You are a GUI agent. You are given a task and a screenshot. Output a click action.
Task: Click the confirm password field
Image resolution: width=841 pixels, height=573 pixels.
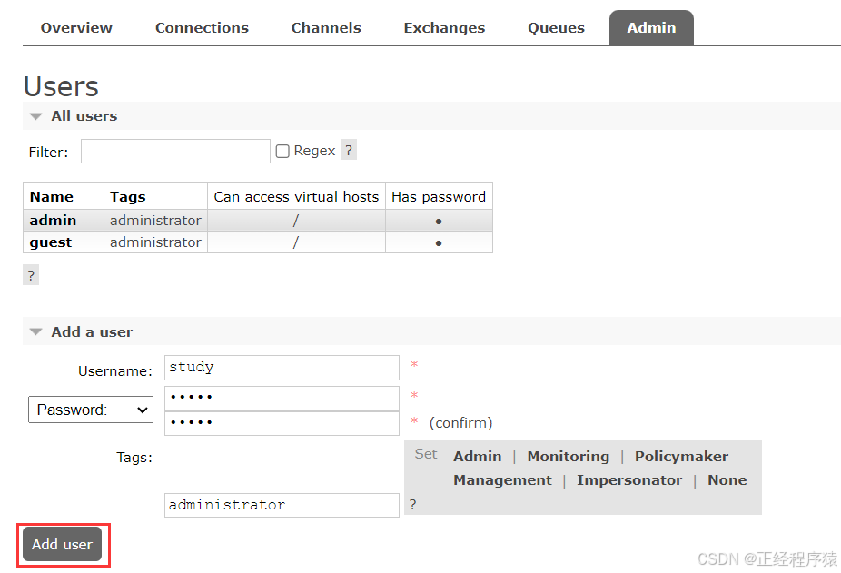[x=282, y=423]
